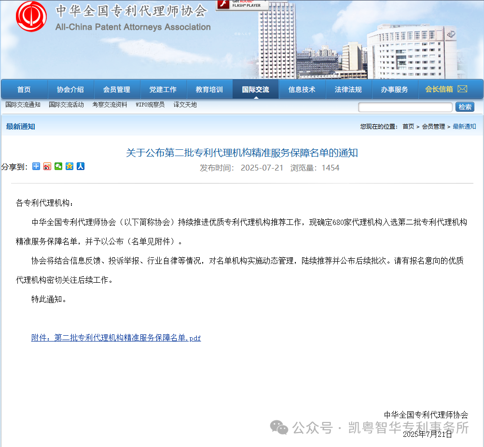The width and height of the screenshot is (484, 447).
Task: Share article via WeChat icon
Action: tap(58, 166)
